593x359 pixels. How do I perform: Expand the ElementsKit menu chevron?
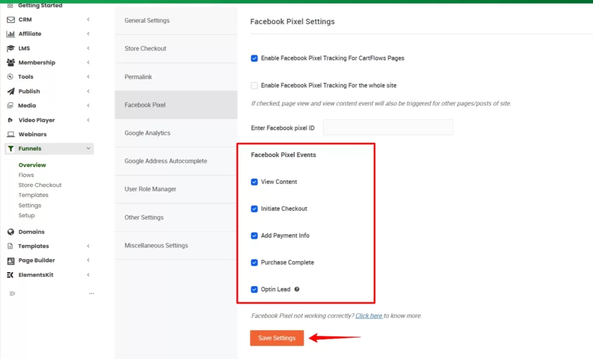coord(88,275)
